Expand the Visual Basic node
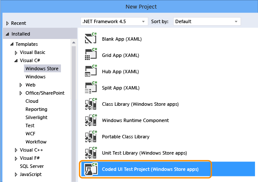This screenshot has width=258, height=182. pyautogui.click(x=16, y=53)
